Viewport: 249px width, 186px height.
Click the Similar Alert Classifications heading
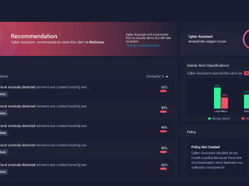click(x=208, y=65)
